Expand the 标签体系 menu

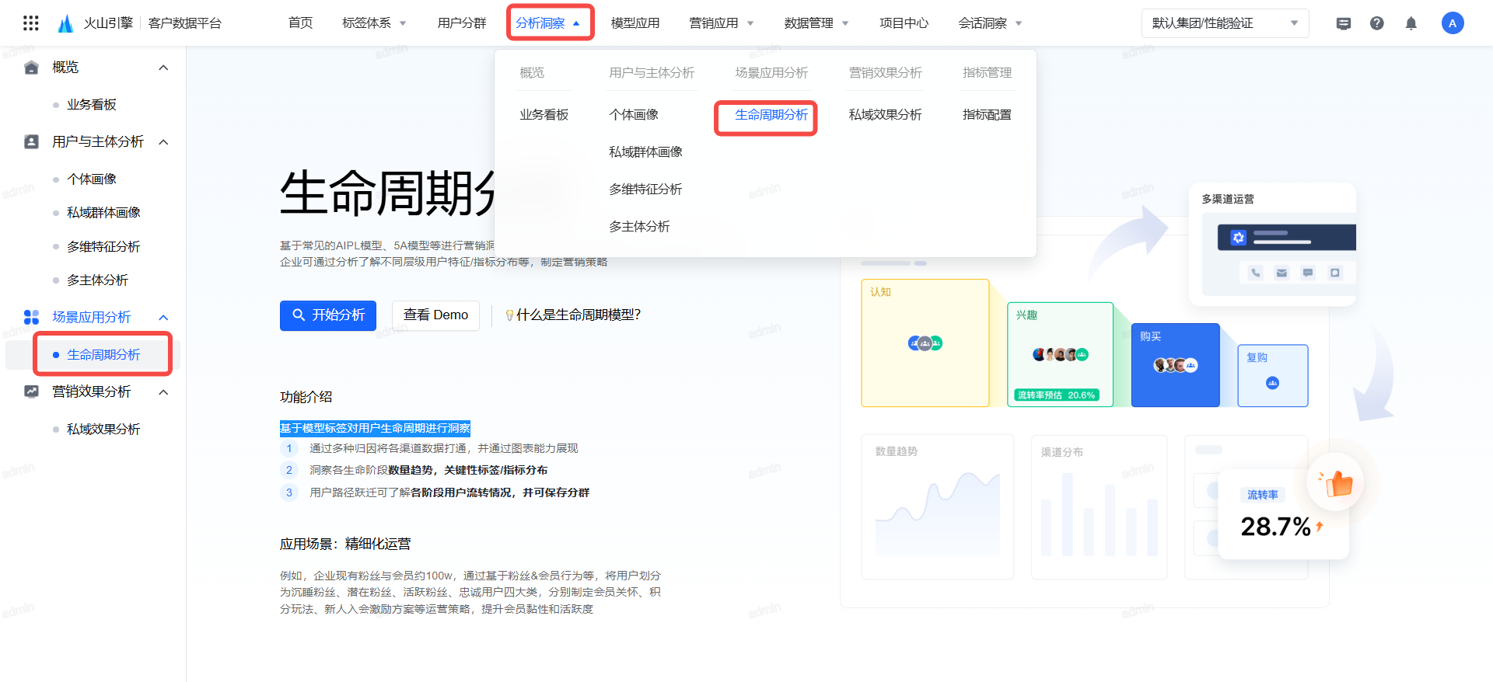pyautogui.click(x=374, y=23)
